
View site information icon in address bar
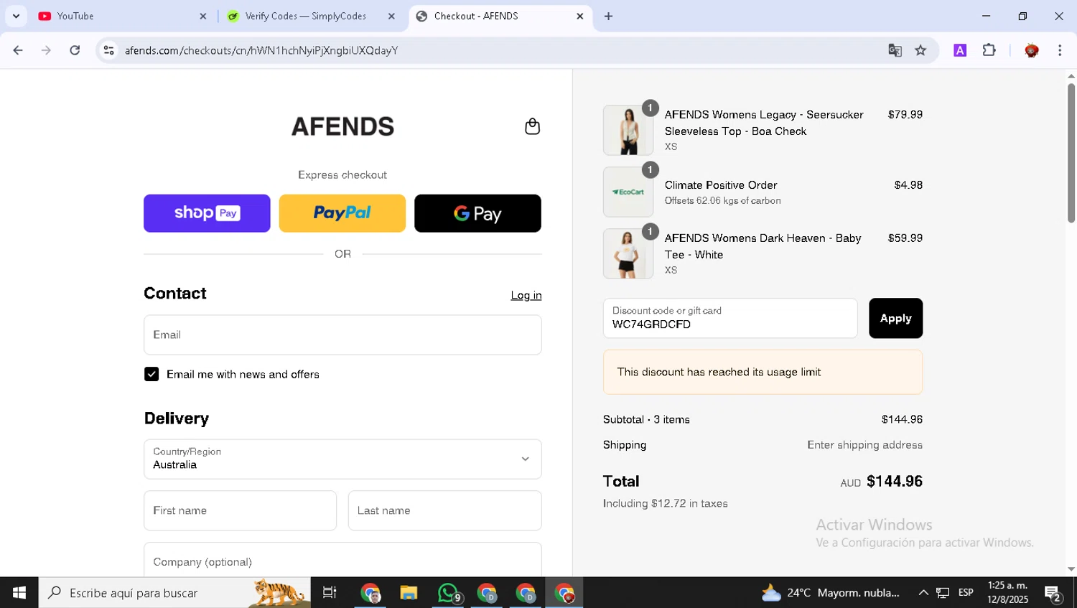point(109,50)
